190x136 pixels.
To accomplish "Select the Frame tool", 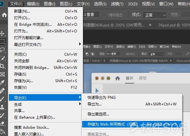I will (x=3, y=74).
